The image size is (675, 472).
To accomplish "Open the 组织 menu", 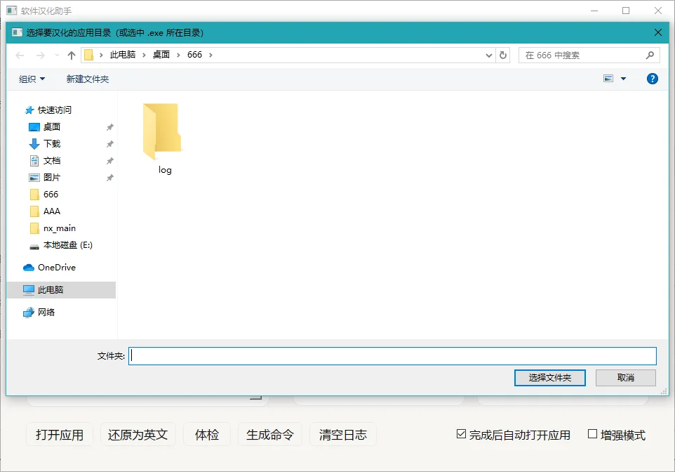I will coord(32,79).
